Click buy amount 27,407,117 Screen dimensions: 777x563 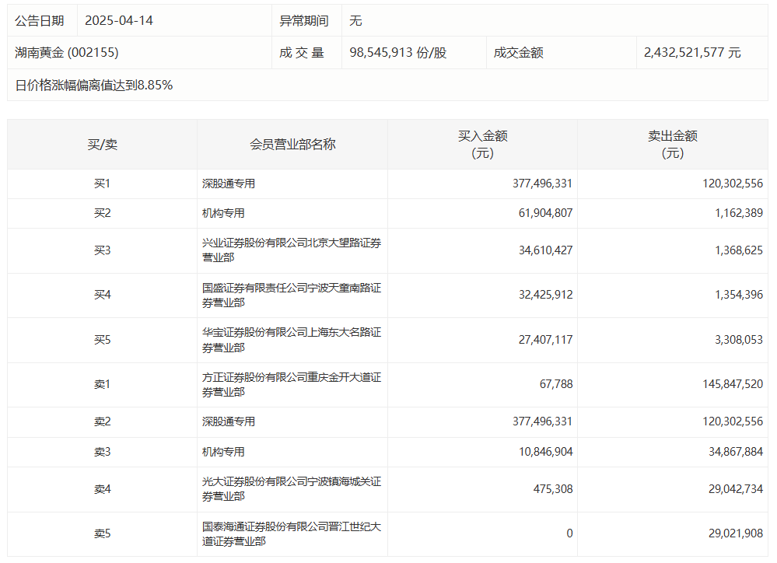coord(545,341)
